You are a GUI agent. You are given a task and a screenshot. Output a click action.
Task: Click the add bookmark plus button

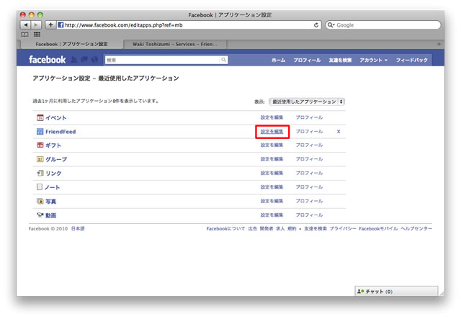pos(50,25)
